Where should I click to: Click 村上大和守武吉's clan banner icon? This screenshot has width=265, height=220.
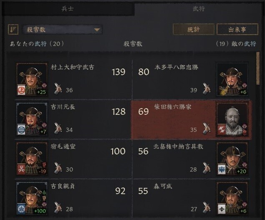(x=21, y=90)
